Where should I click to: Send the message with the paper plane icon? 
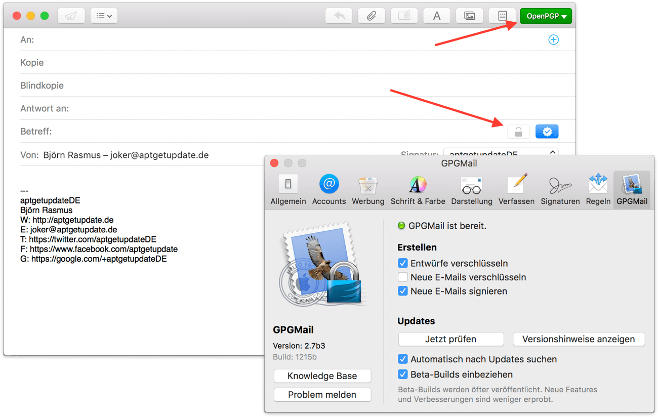tap(71, 16)
